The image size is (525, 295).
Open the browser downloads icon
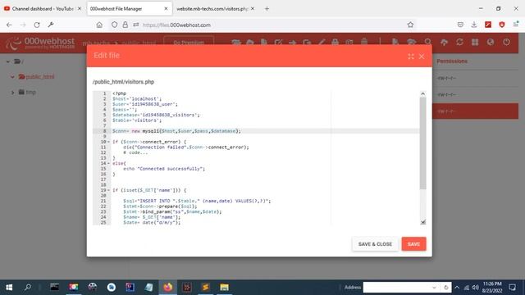[x=474, y=25]
